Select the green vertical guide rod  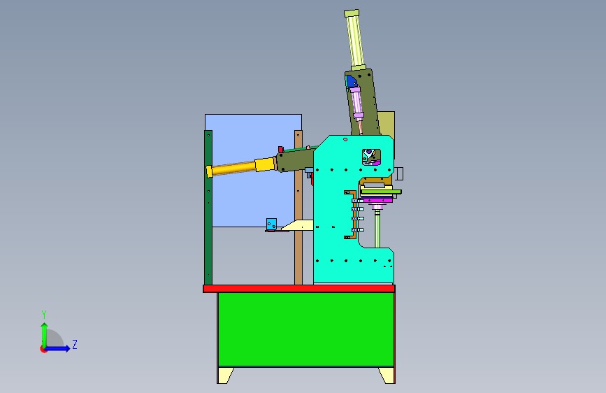point(377,229)
